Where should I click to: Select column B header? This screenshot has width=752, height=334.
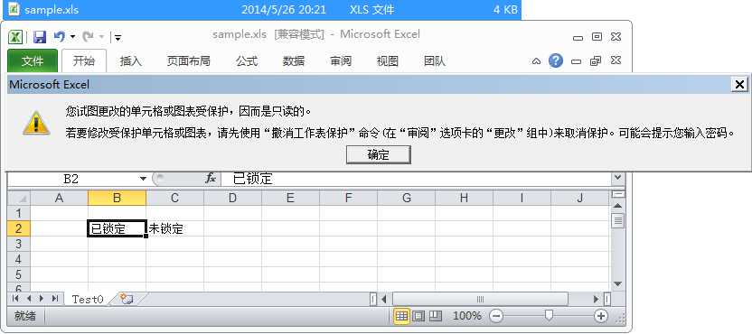tap(117, 198)
